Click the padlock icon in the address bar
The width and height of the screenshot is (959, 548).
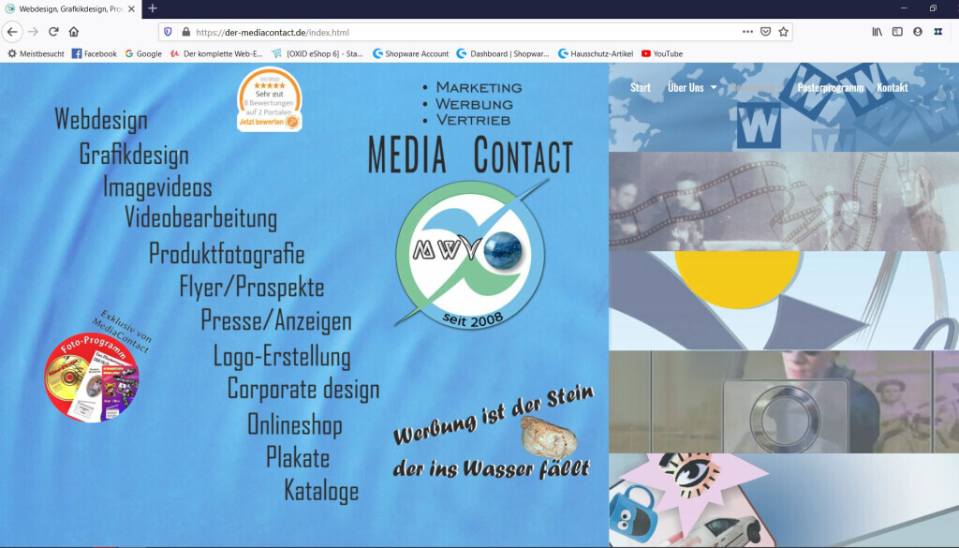186,31
